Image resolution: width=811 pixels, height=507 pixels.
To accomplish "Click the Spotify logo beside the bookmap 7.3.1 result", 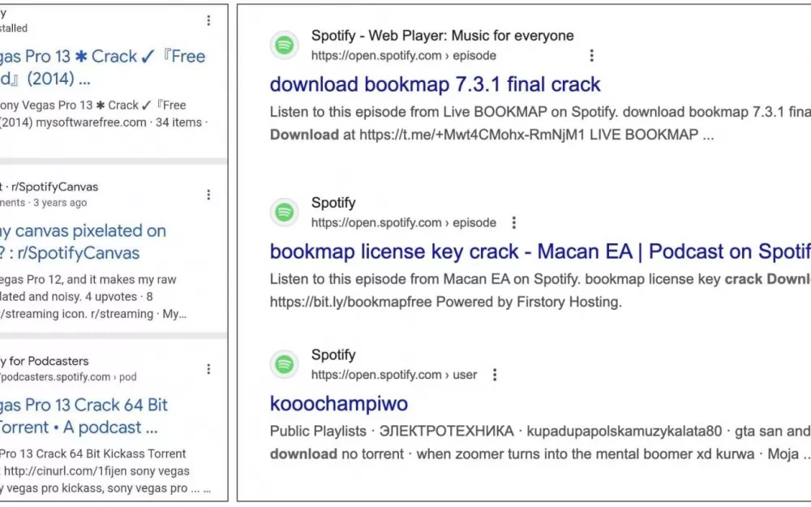I will [x=284, y=45].
